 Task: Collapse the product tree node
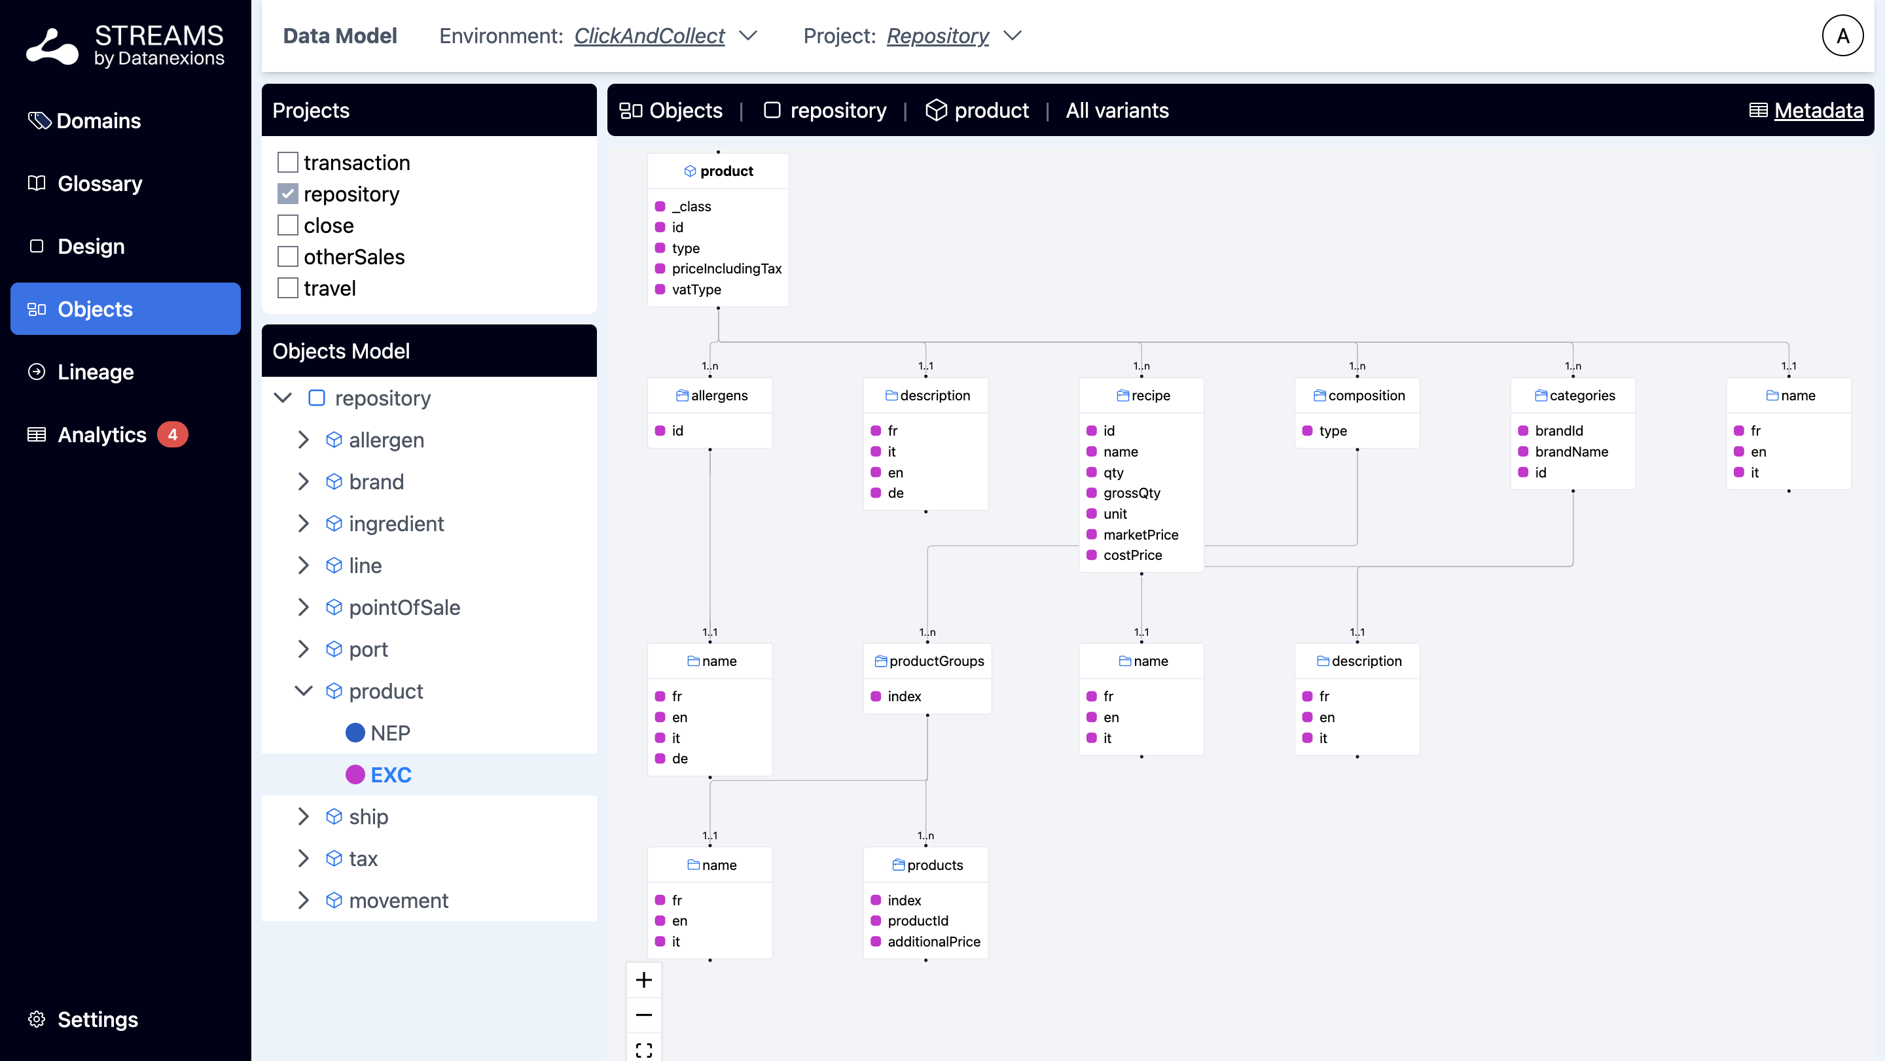click(x=304, y=691)
